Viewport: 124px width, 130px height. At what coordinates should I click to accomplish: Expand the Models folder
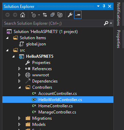point(20,124)
